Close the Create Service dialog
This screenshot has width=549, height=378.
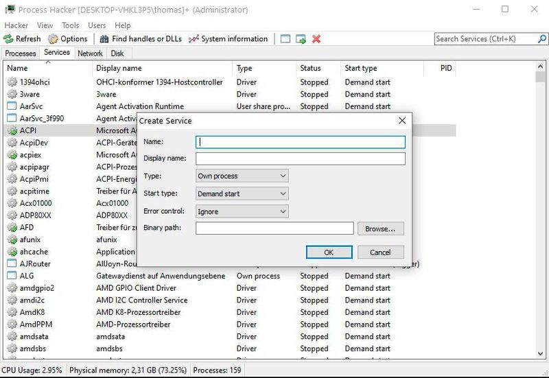coord(402,121)
